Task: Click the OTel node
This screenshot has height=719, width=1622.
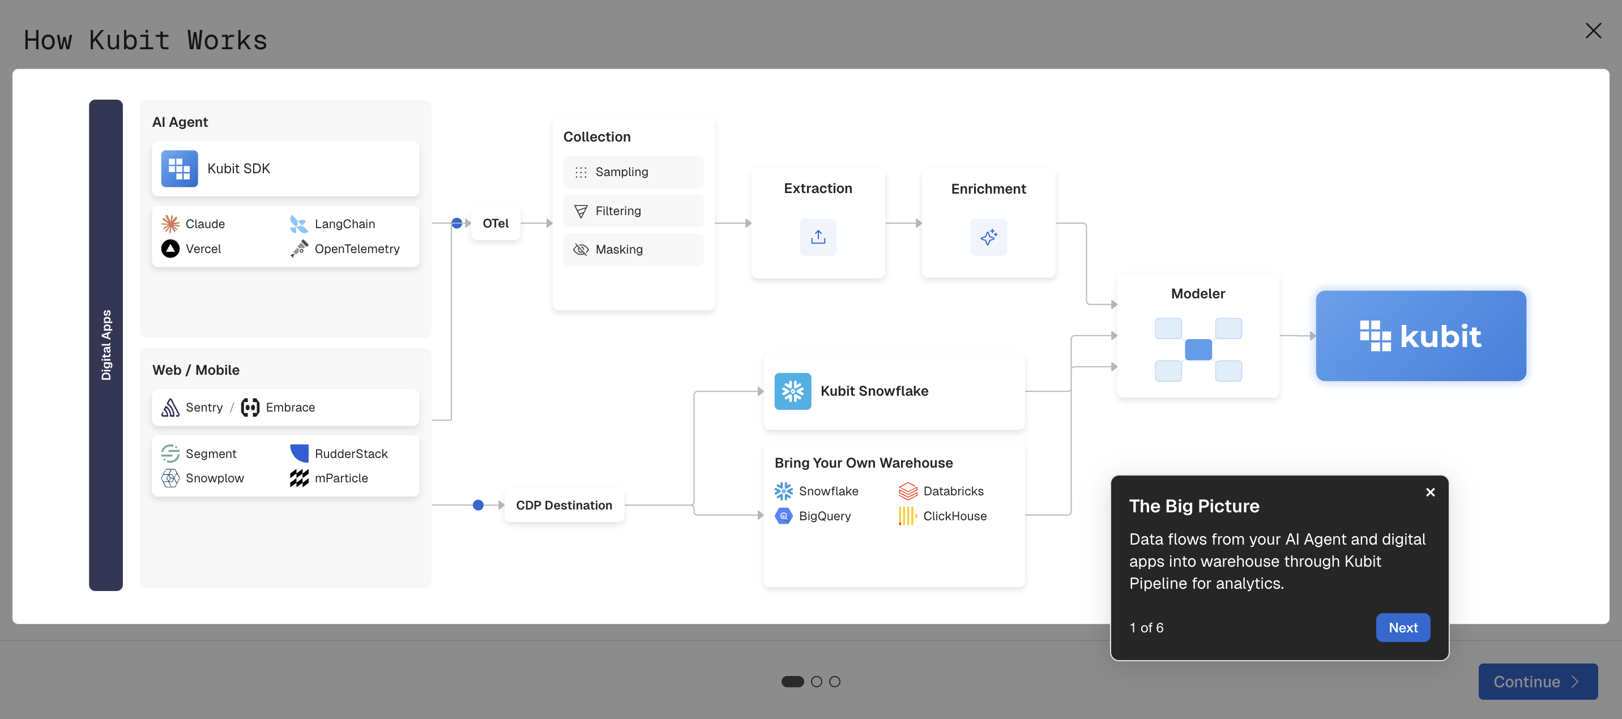Action: tap(496, 223)
